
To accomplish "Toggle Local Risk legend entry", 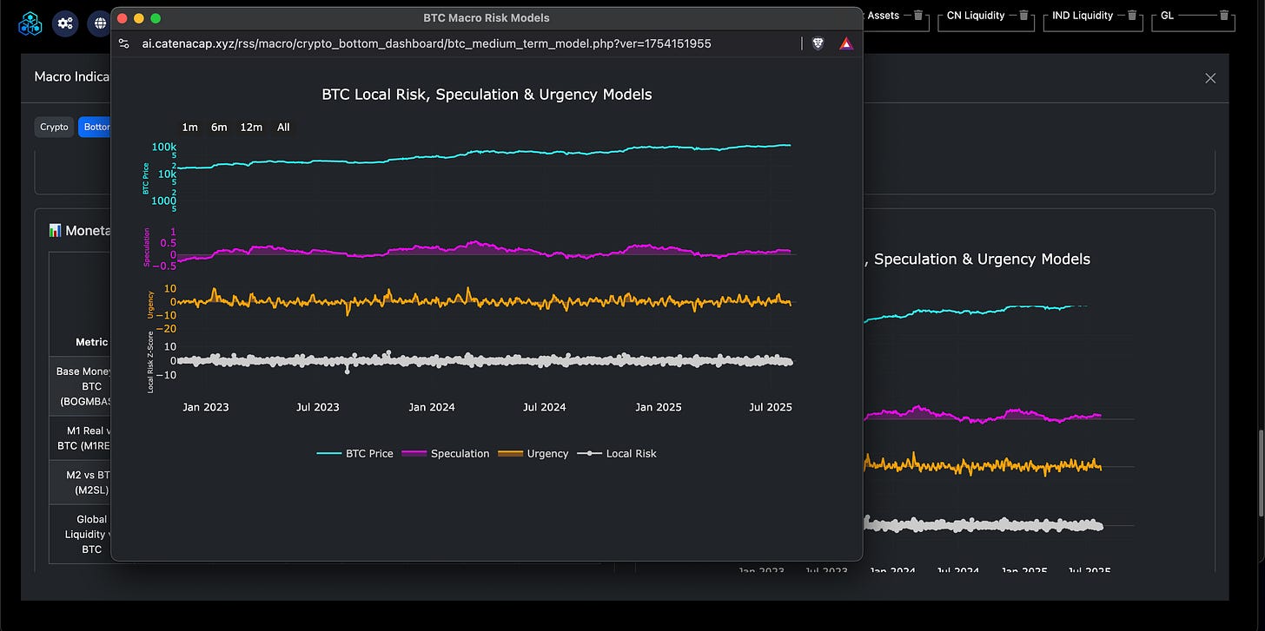I will click(617, 453).
